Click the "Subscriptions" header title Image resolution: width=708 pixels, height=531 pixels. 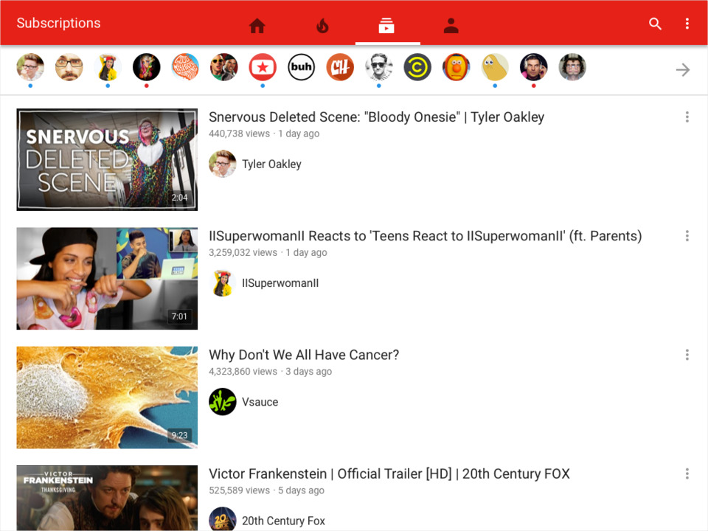point(58,23)
